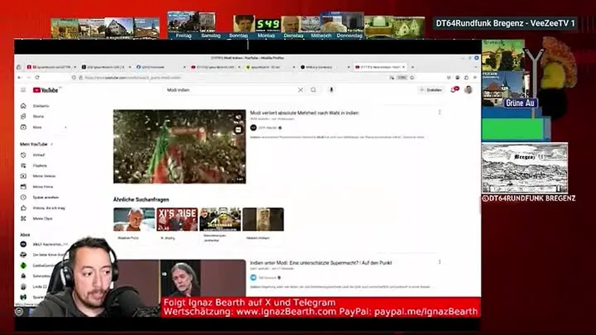Click the Bregenz engraving image on right
Viewport: 596px width, 335px height.
(x=525, y=168)
